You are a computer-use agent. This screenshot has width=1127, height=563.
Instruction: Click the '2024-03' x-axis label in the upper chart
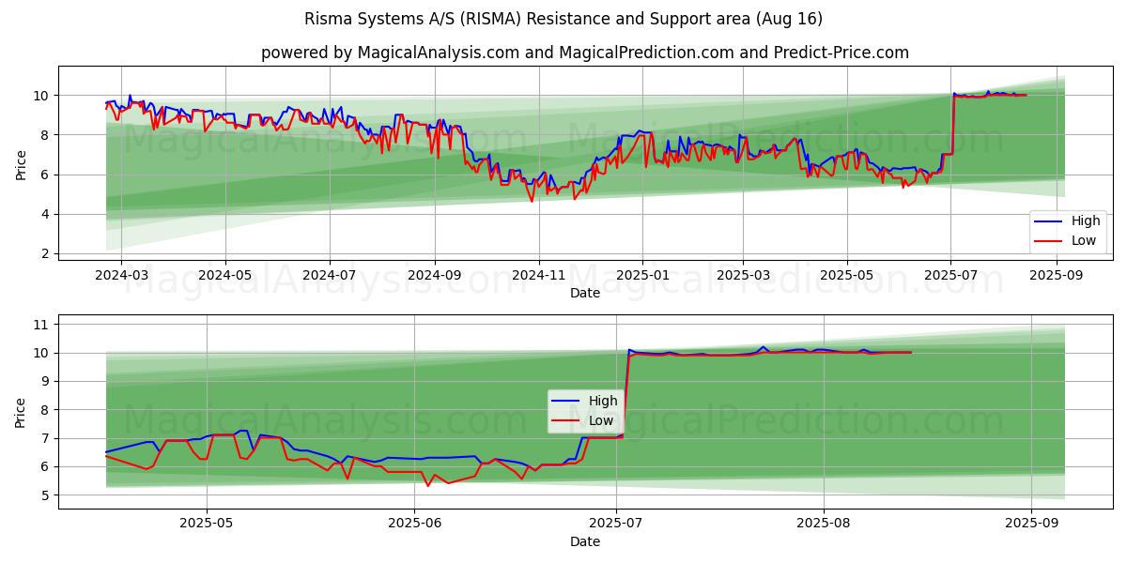[x=121, y=275]
